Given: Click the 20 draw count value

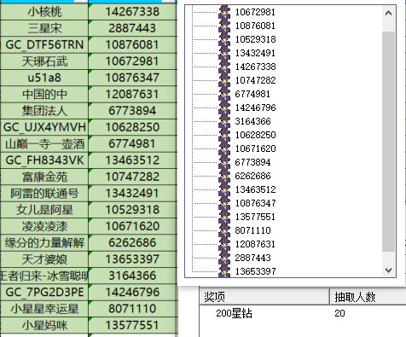Looking at the screenshot, I should tap(339, 313).
